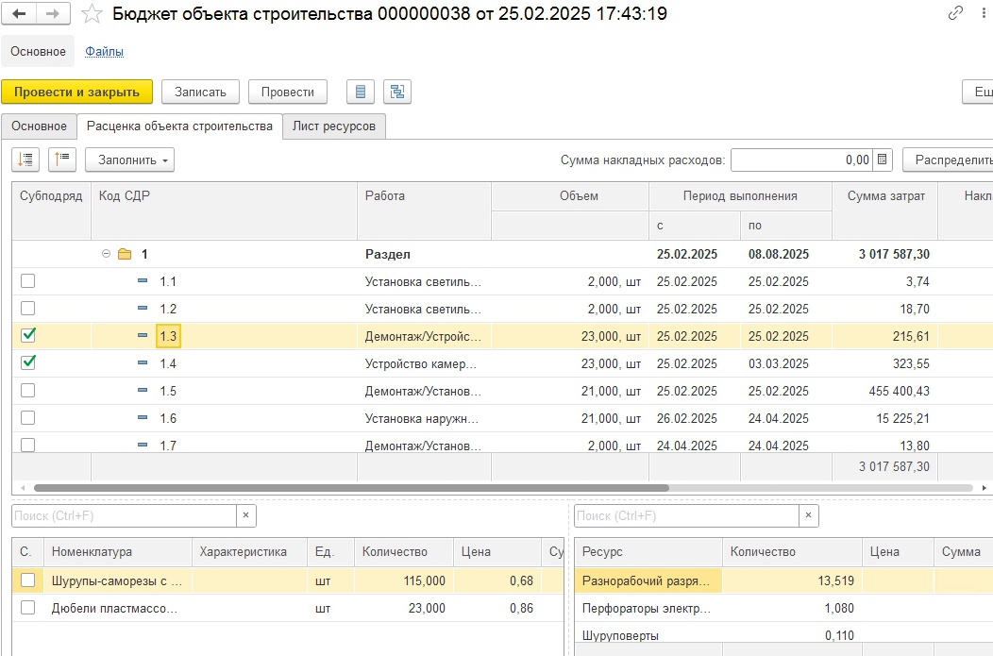Click the Записать button
The width and height of the screenshot is (993, 656).
200,92
